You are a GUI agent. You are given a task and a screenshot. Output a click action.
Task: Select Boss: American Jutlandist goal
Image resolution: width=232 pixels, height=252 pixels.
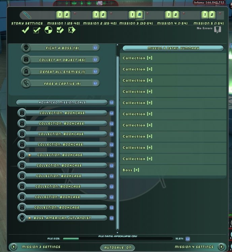coord(64,218)
